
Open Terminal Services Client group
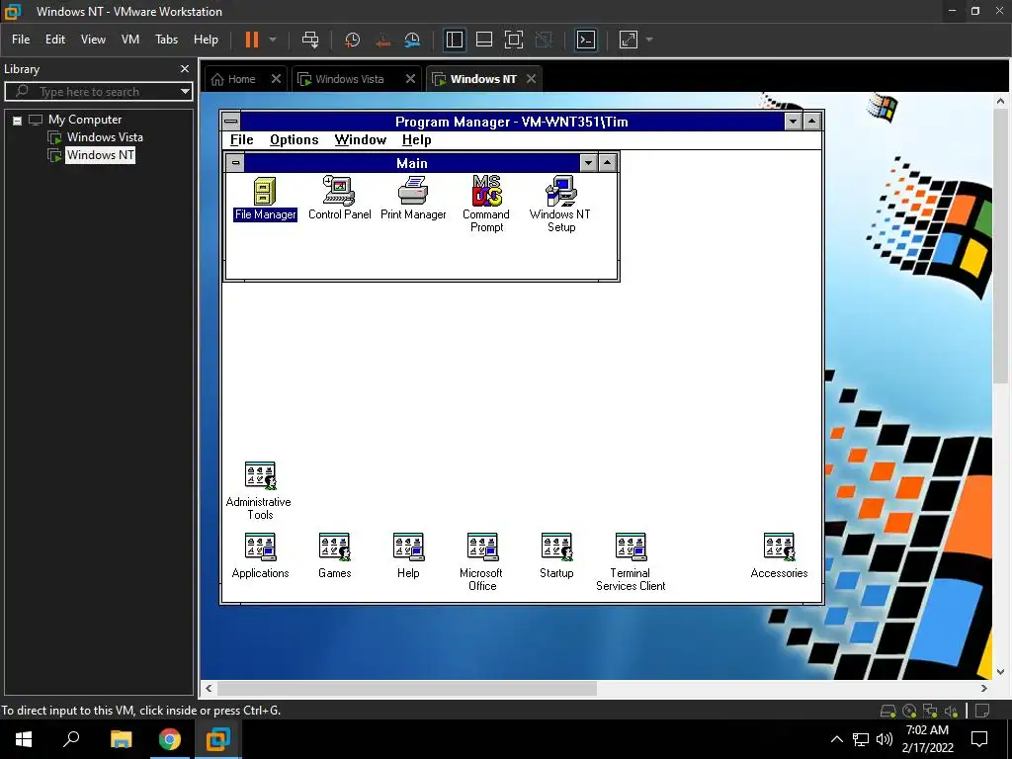tap(631, 561)
